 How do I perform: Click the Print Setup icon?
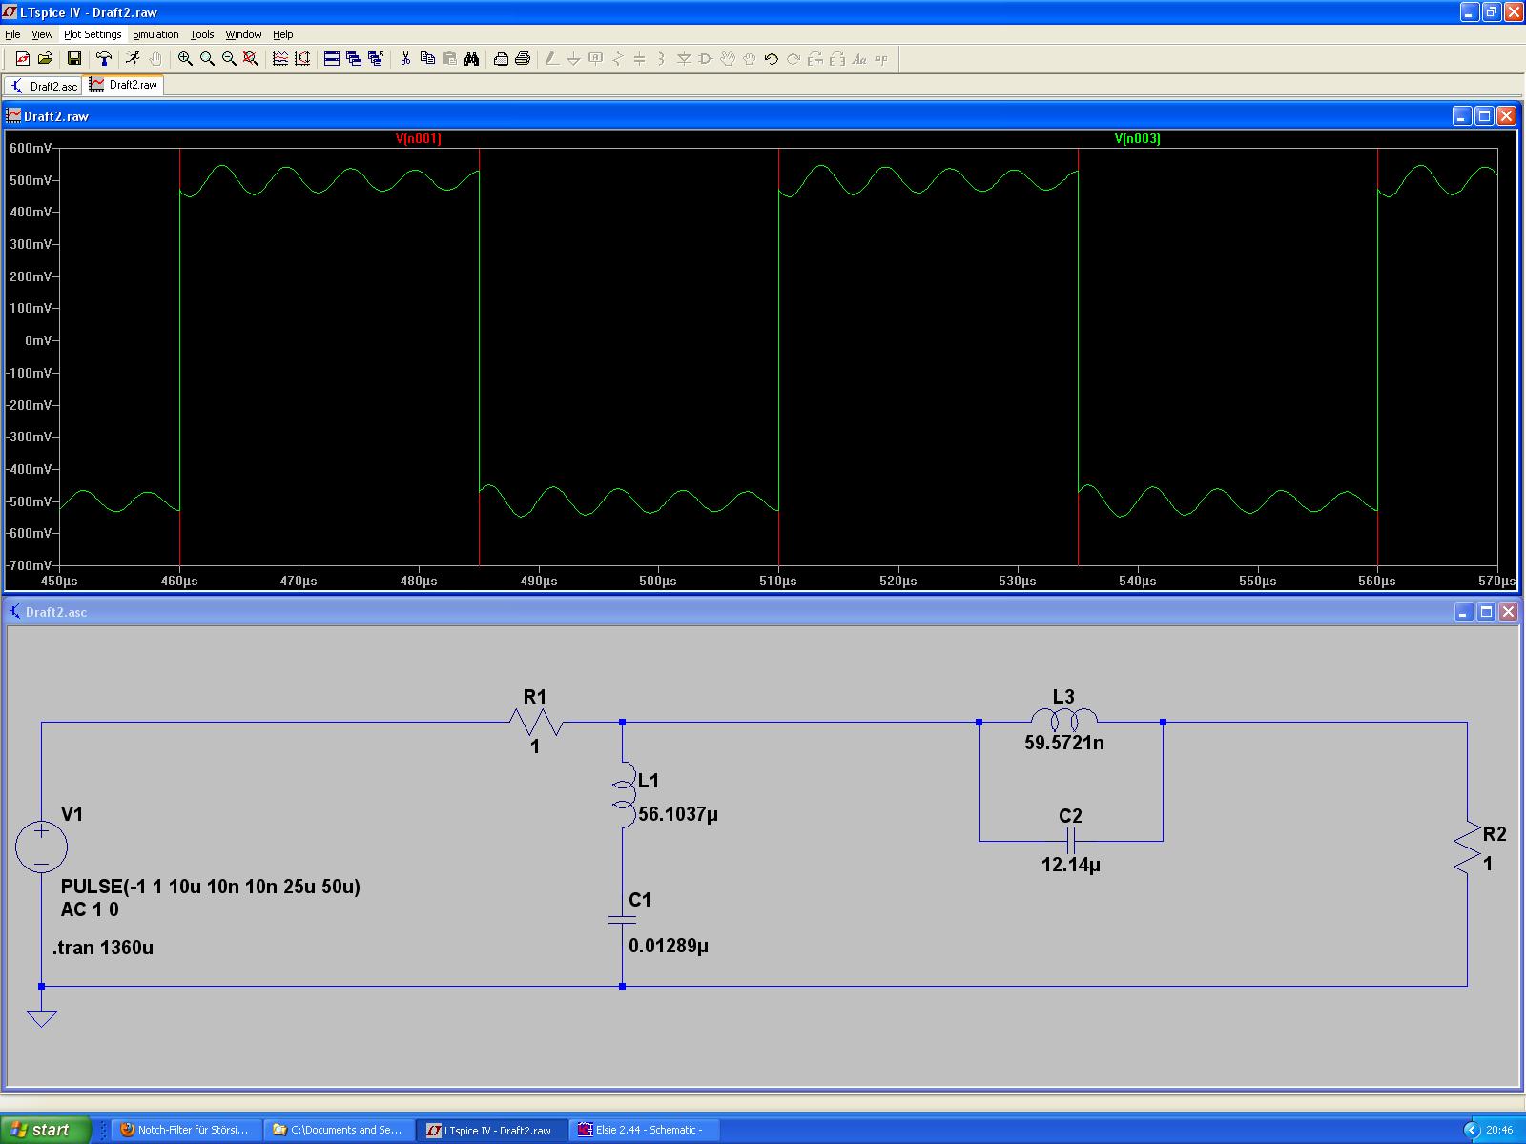501,59
